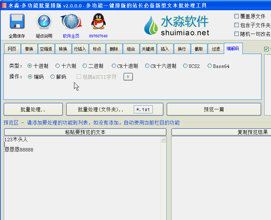271x220 pixels.
Task: Toggle the 包含子文件夹 checkbox
Action: pos(237,25)
